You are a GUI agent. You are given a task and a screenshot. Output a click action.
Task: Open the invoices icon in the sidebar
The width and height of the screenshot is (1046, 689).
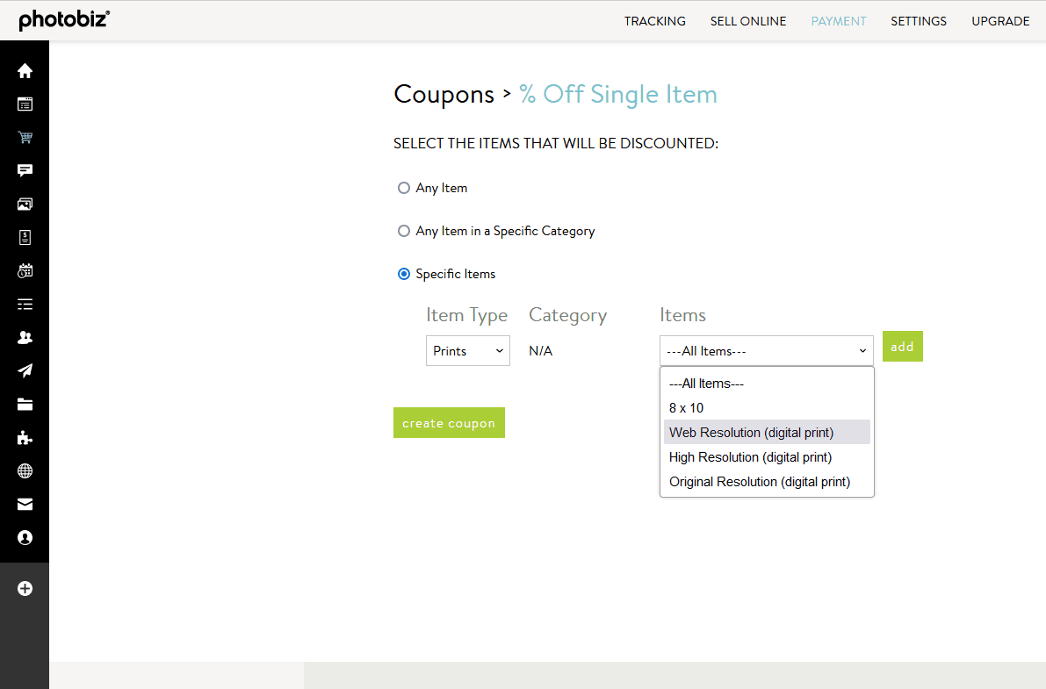(25, 237)
